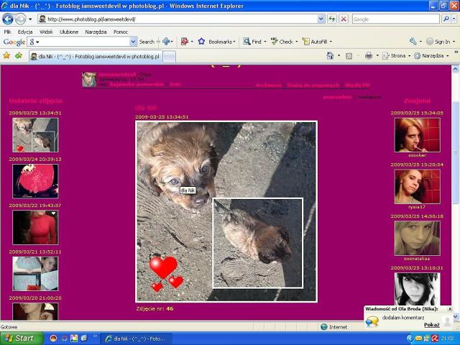Click the page scrollbar up arrow
This screenshot has width=460, height=345.
(x=455, y=69)
